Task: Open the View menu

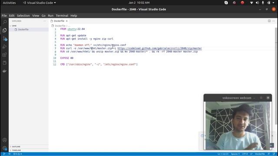Action: 36,16
